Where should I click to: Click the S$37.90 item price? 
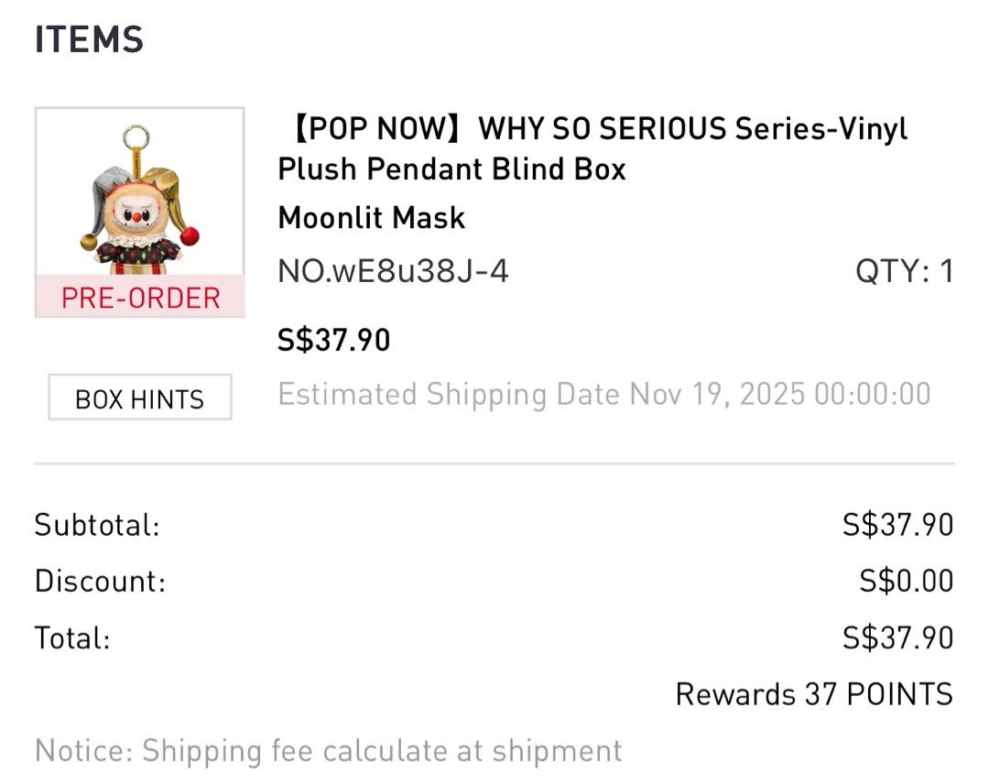tap(334, 340)
